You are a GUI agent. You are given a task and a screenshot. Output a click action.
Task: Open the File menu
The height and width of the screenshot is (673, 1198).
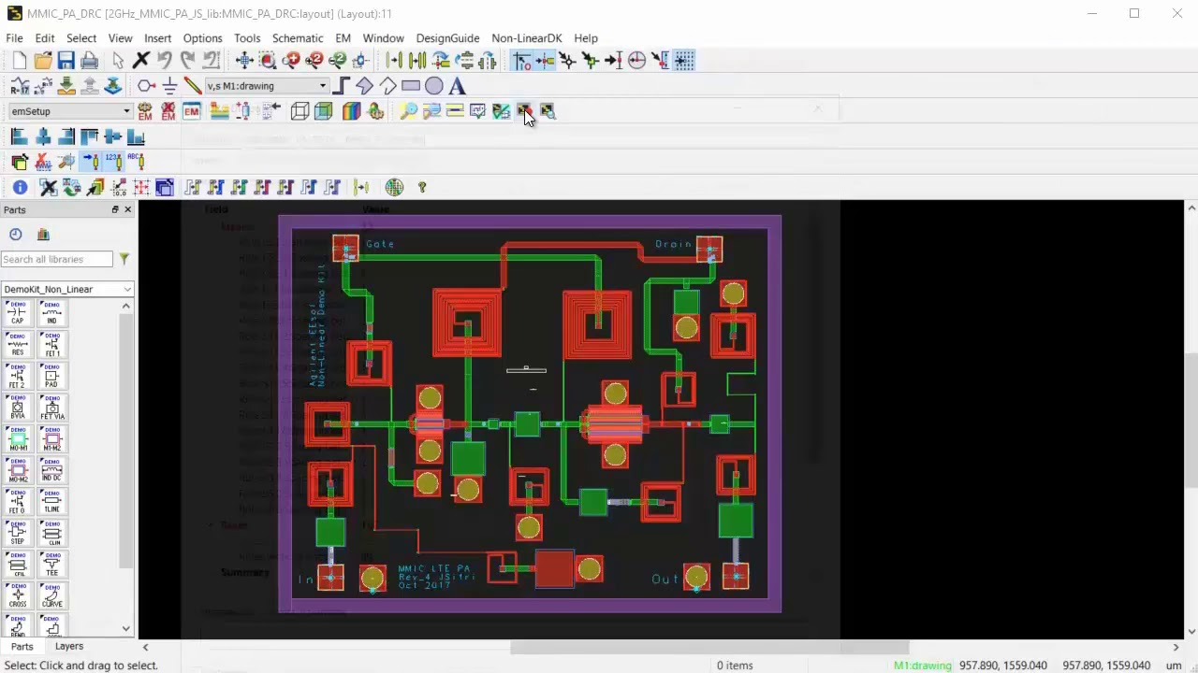[x=14, y=38]
